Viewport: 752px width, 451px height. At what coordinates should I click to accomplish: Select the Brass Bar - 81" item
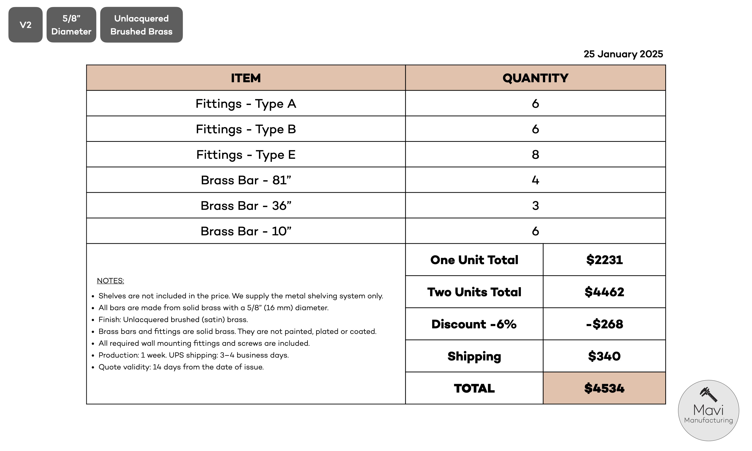click(246, 180)
